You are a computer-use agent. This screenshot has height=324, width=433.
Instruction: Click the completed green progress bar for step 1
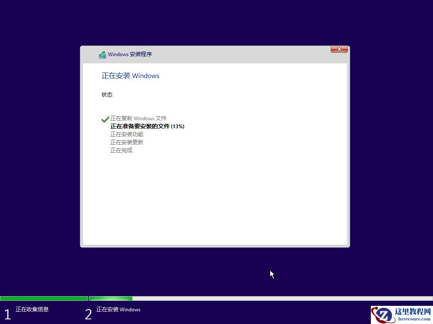[x=44, y=298]
